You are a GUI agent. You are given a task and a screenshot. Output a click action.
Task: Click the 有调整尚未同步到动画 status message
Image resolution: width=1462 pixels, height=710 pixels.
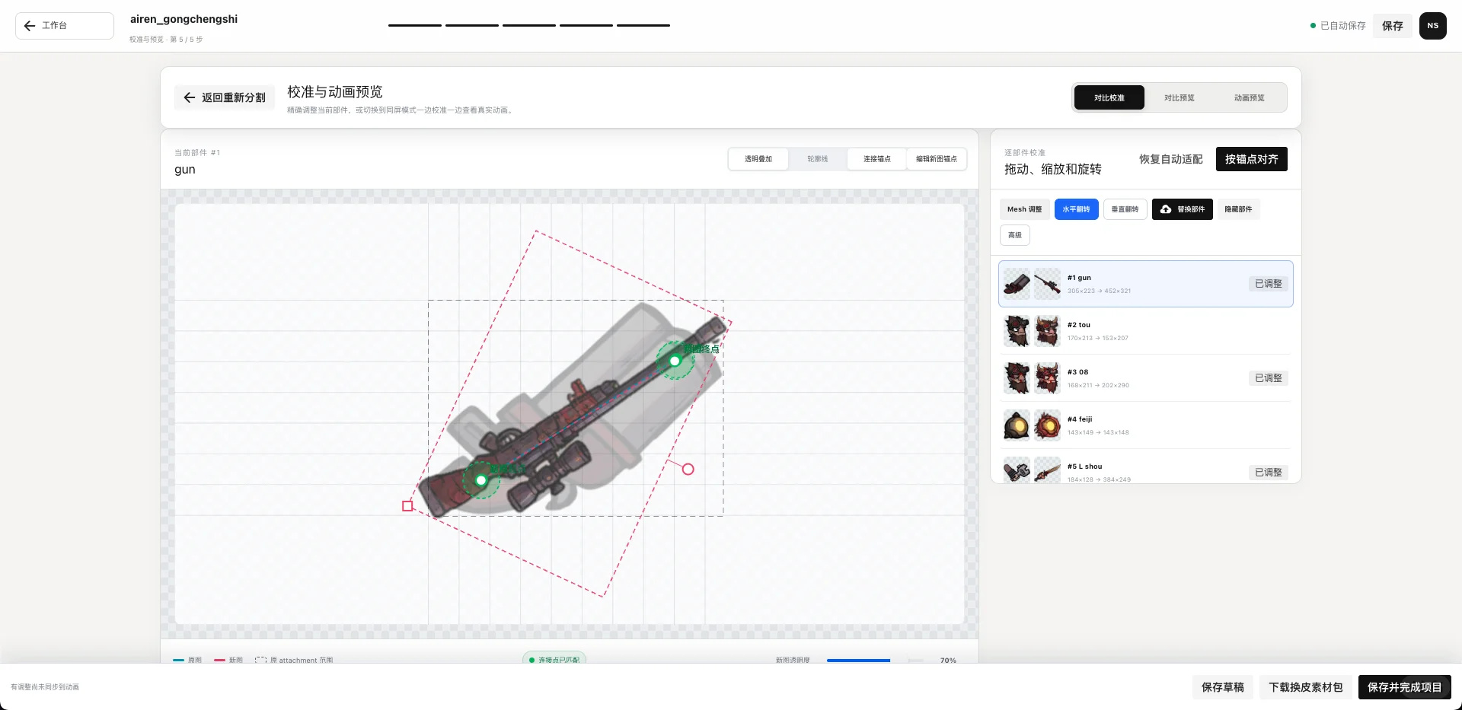click(x=45, y=687)
